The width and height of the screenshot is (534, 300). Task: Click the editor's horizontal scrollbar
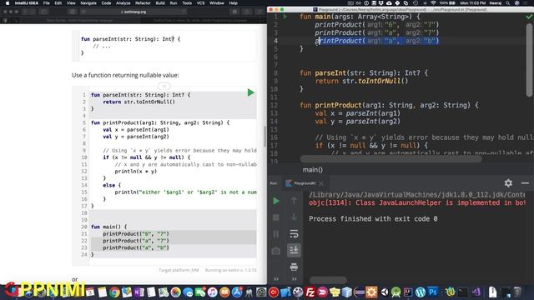pyautogui.click(x=391, y=159)
